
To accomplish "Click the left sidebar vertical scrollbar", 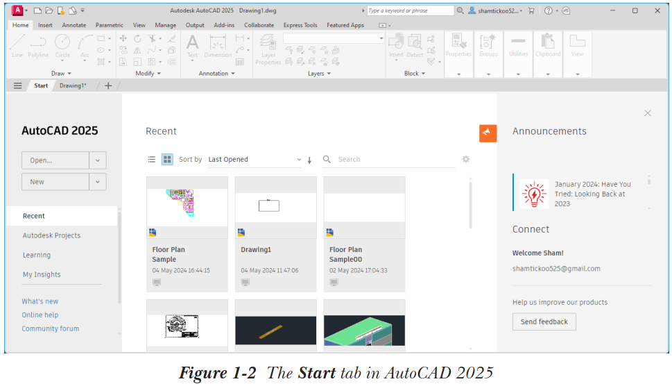I will pyautogui.click(x=119, y=258).
